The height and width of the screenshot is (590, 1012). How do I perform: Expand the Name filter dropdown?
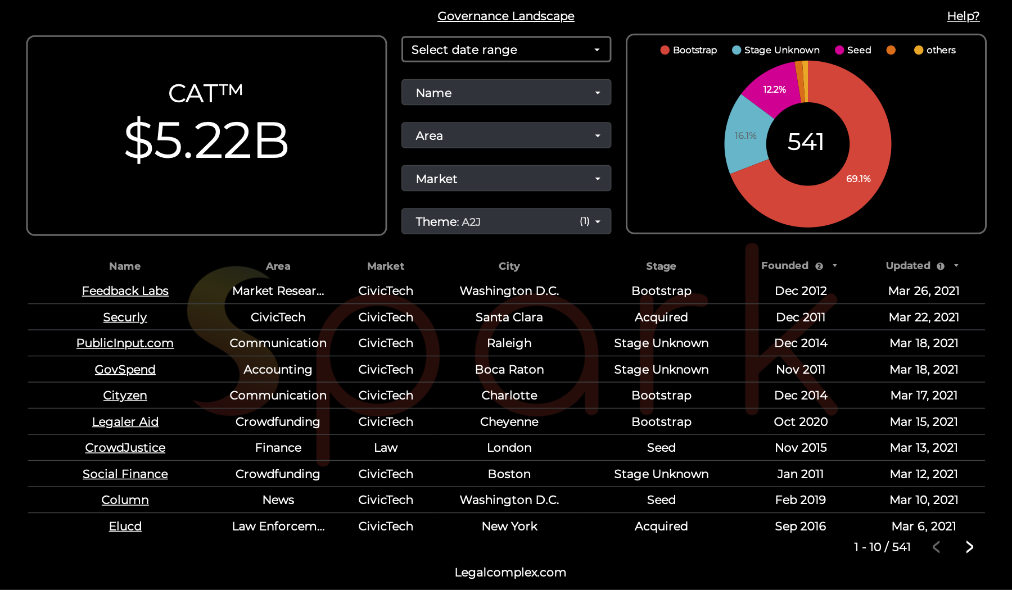tap(506, 93)
